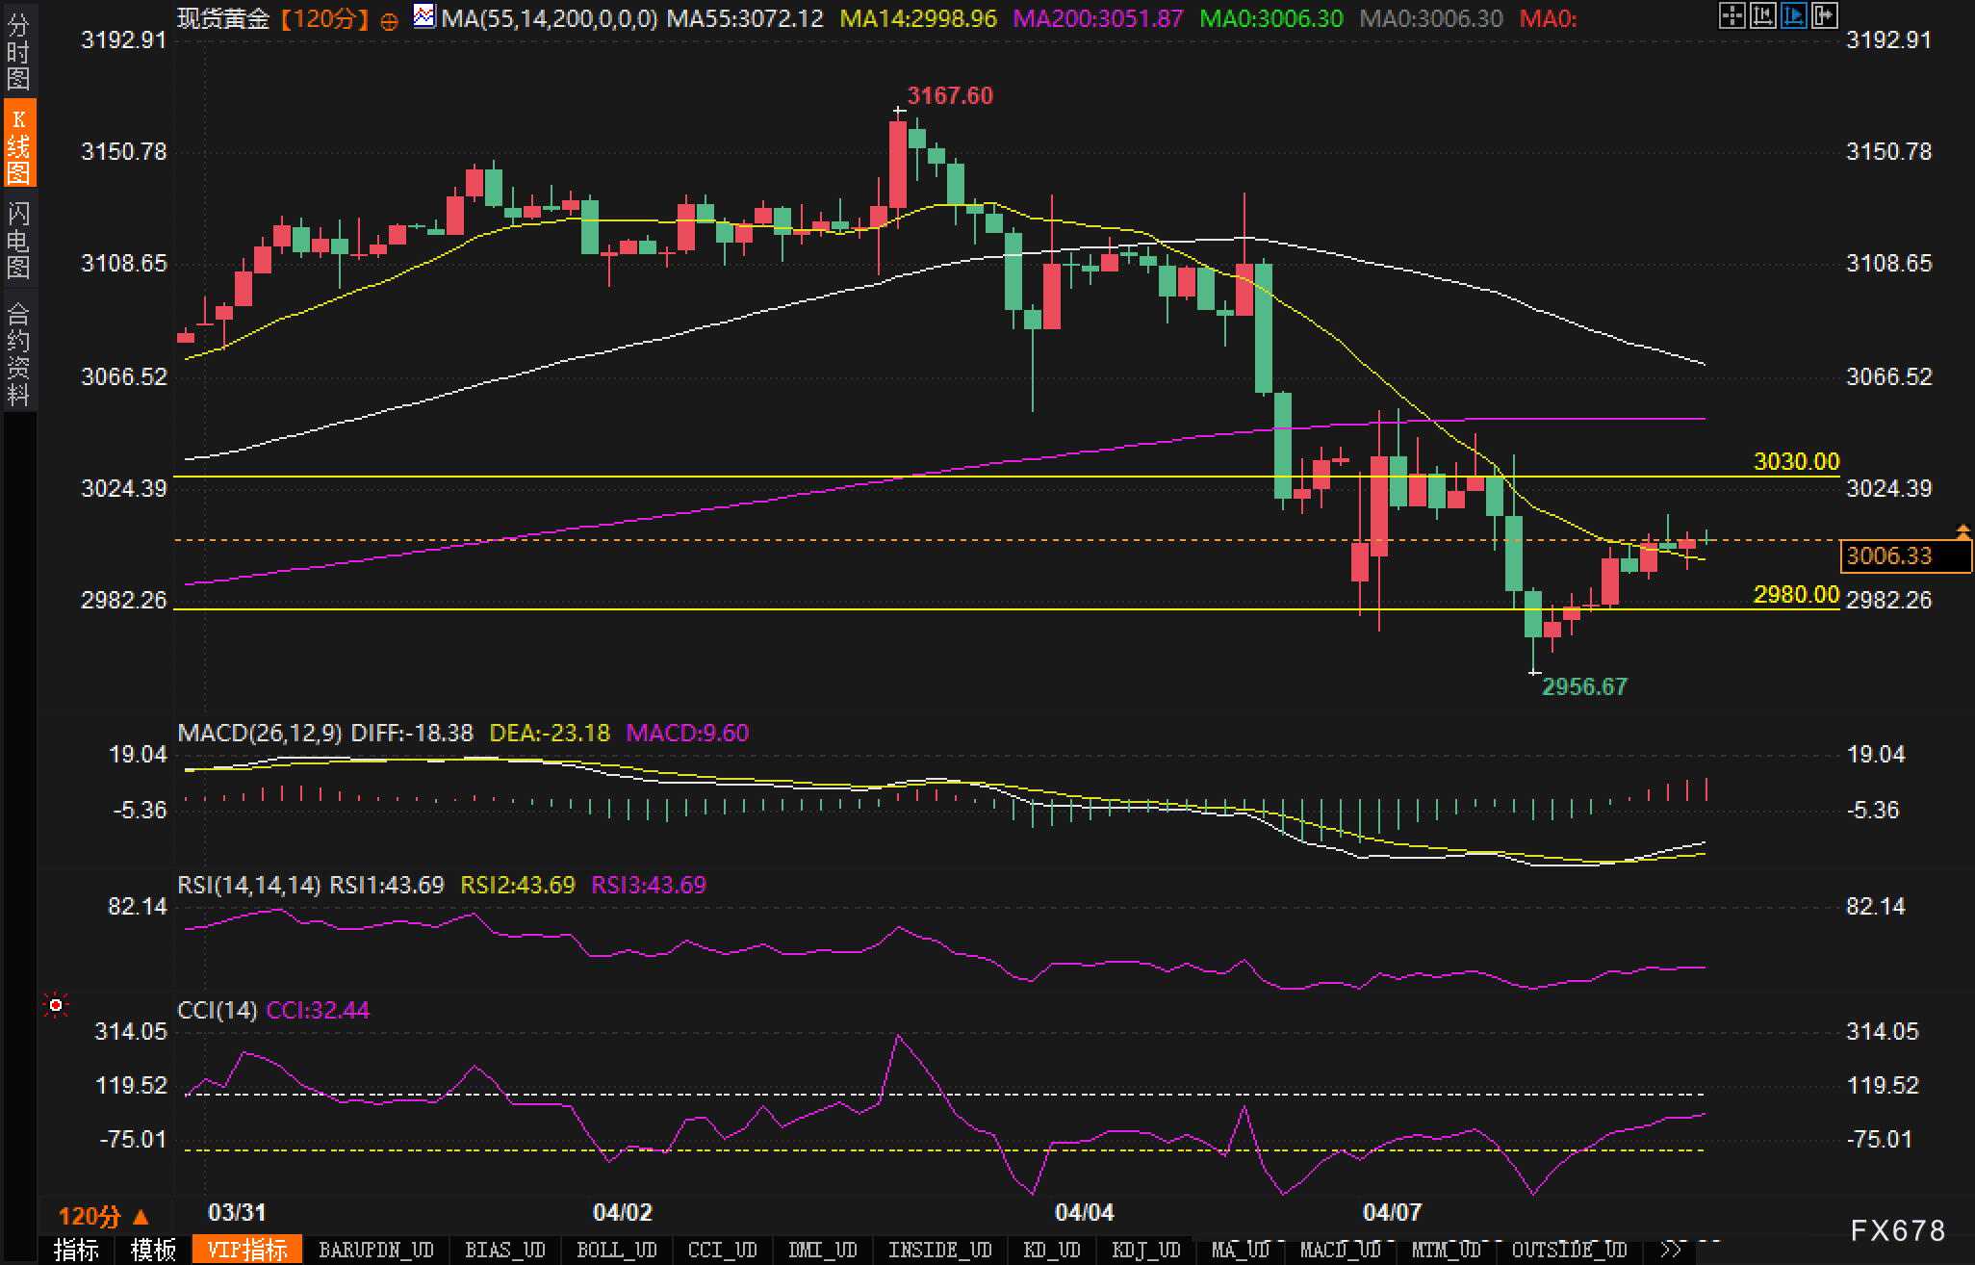Click the red sun alert icon
This screenshot has width=1975, height=1265.
(x=56, y=1006)
